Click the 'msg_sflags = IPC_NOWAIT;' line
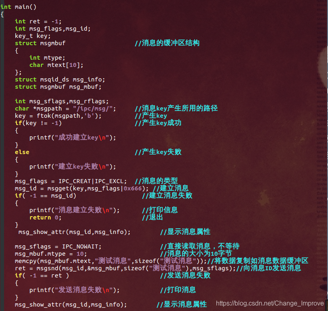Screen dimensions: 328x311 (x=58, y=246)
